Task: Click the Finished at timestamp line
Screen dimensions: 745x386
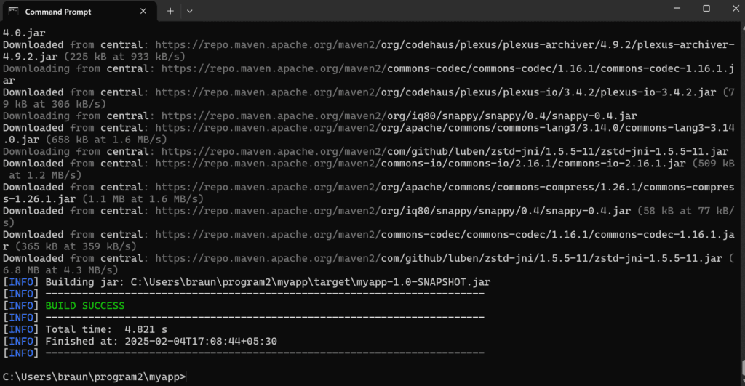Action: point(161,341)
